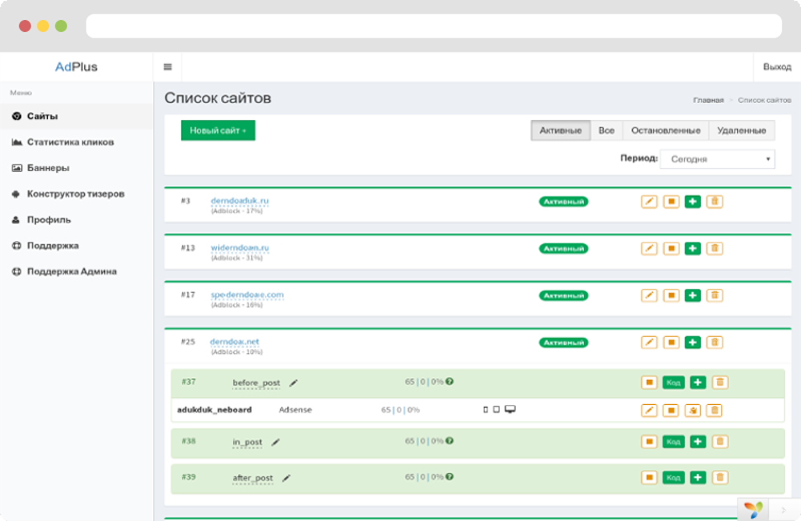Click the stop icon for widerndoan.ru

671,249
